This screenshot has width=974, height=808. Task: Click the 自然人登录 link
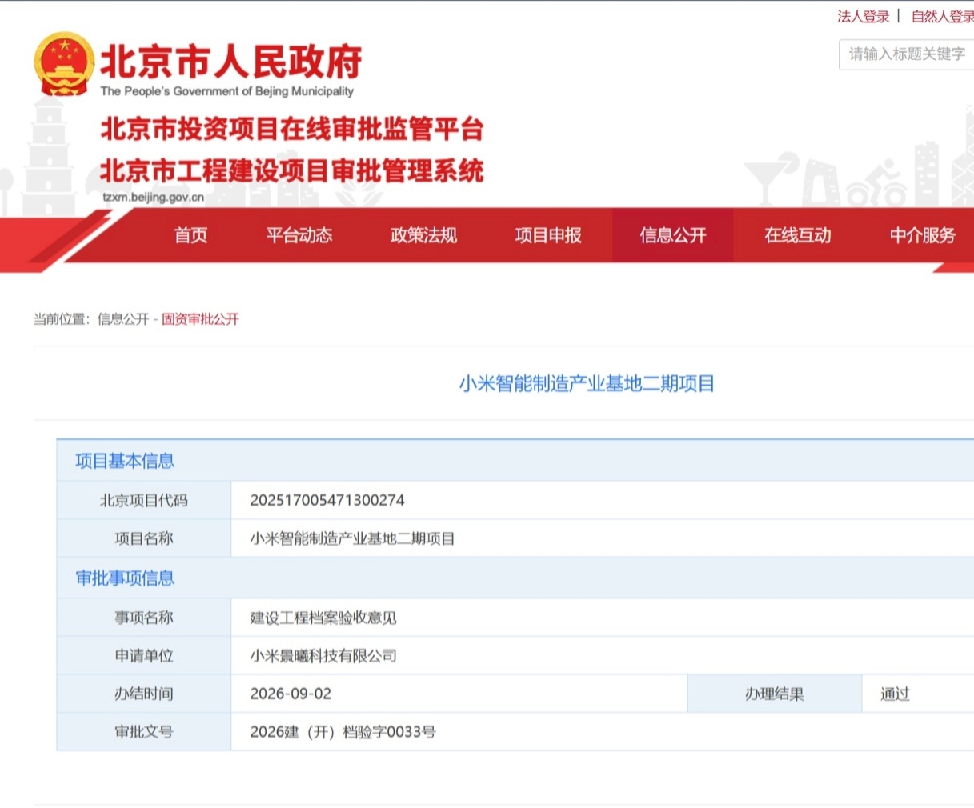[x=942, y=16]
